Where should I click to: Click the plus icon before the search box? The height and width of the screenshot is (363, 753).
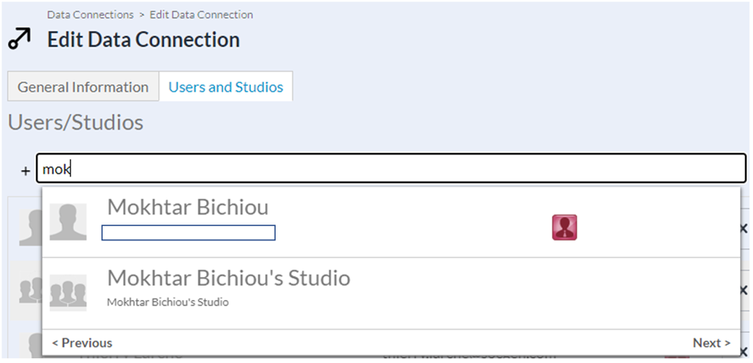25,170
